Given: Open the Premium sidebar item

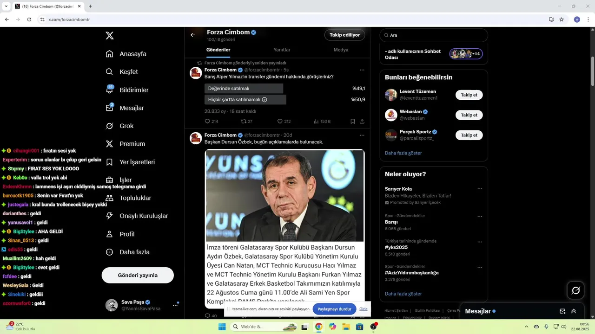Looking at the screenshot, I should (x=126, y=144).
